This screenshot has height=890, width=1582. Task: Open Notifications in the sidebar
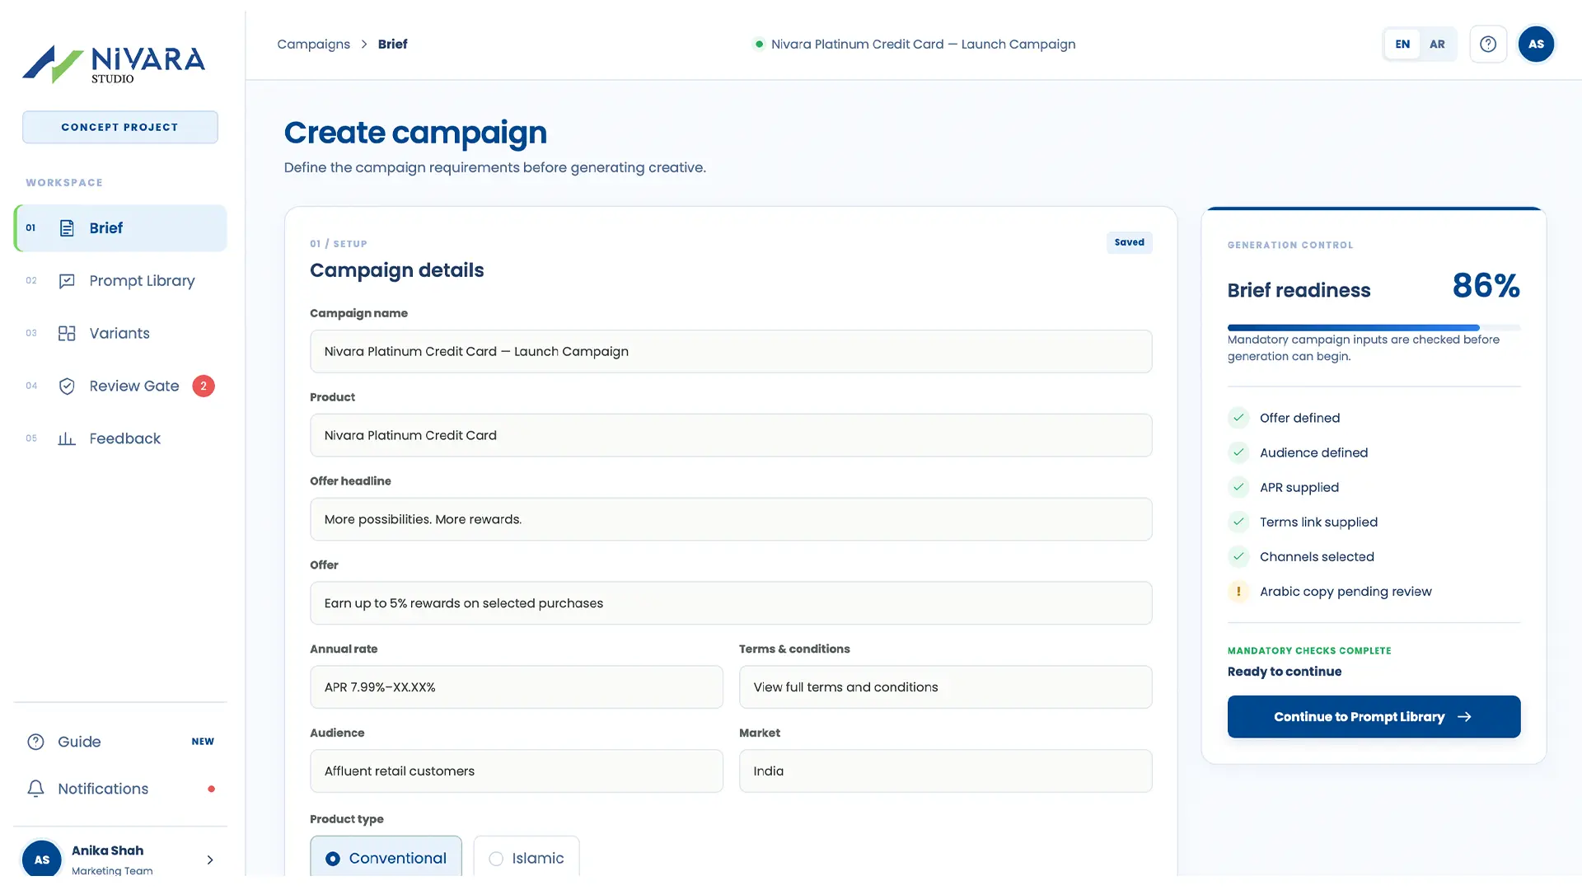120,789
